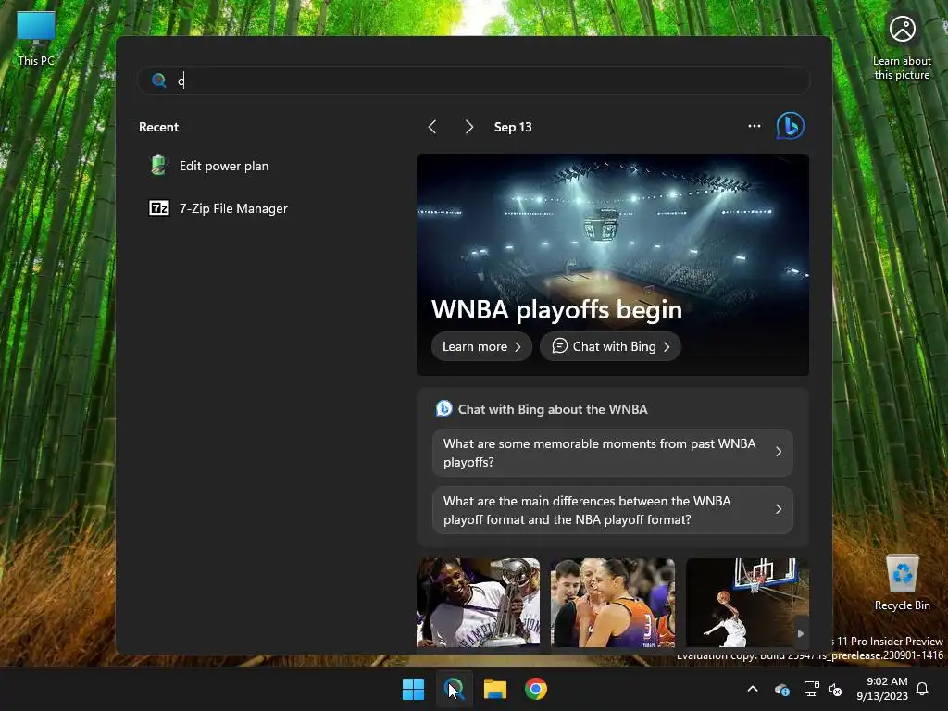Open thumbnail of player dunking basketball

pyautogui.click(x=747, y=602)
